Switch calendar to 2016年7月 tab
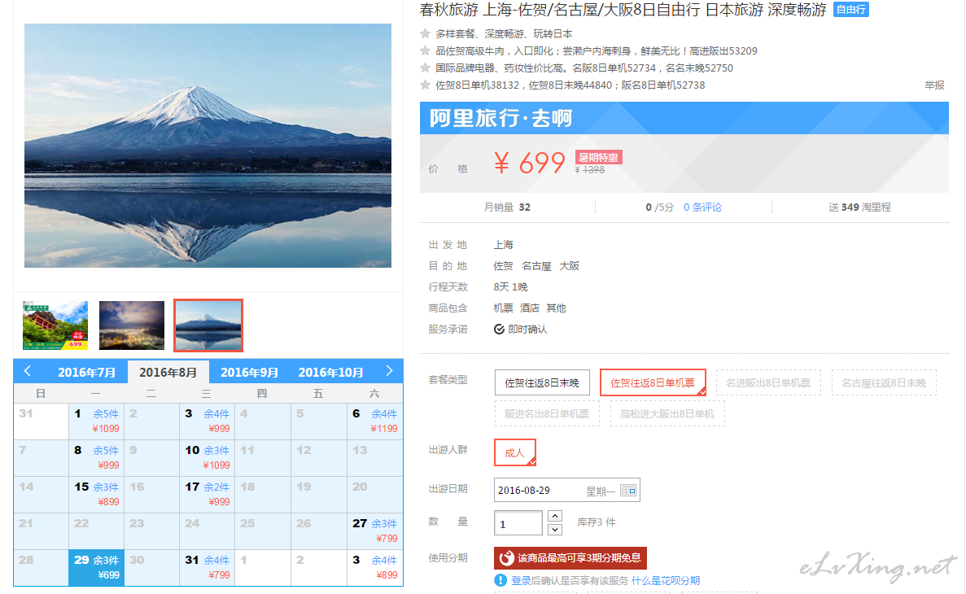The width and height of the screenshot is (966, 594). click(86, 372)
